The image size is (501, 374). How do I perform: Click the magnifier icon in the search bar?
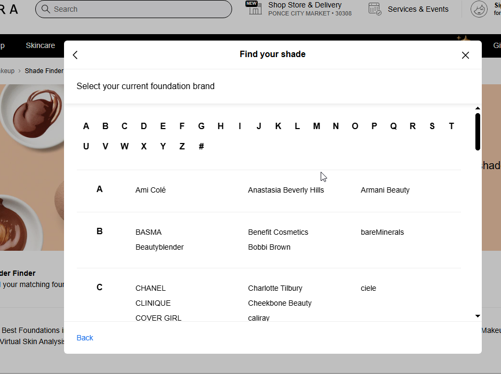point(46,9)
